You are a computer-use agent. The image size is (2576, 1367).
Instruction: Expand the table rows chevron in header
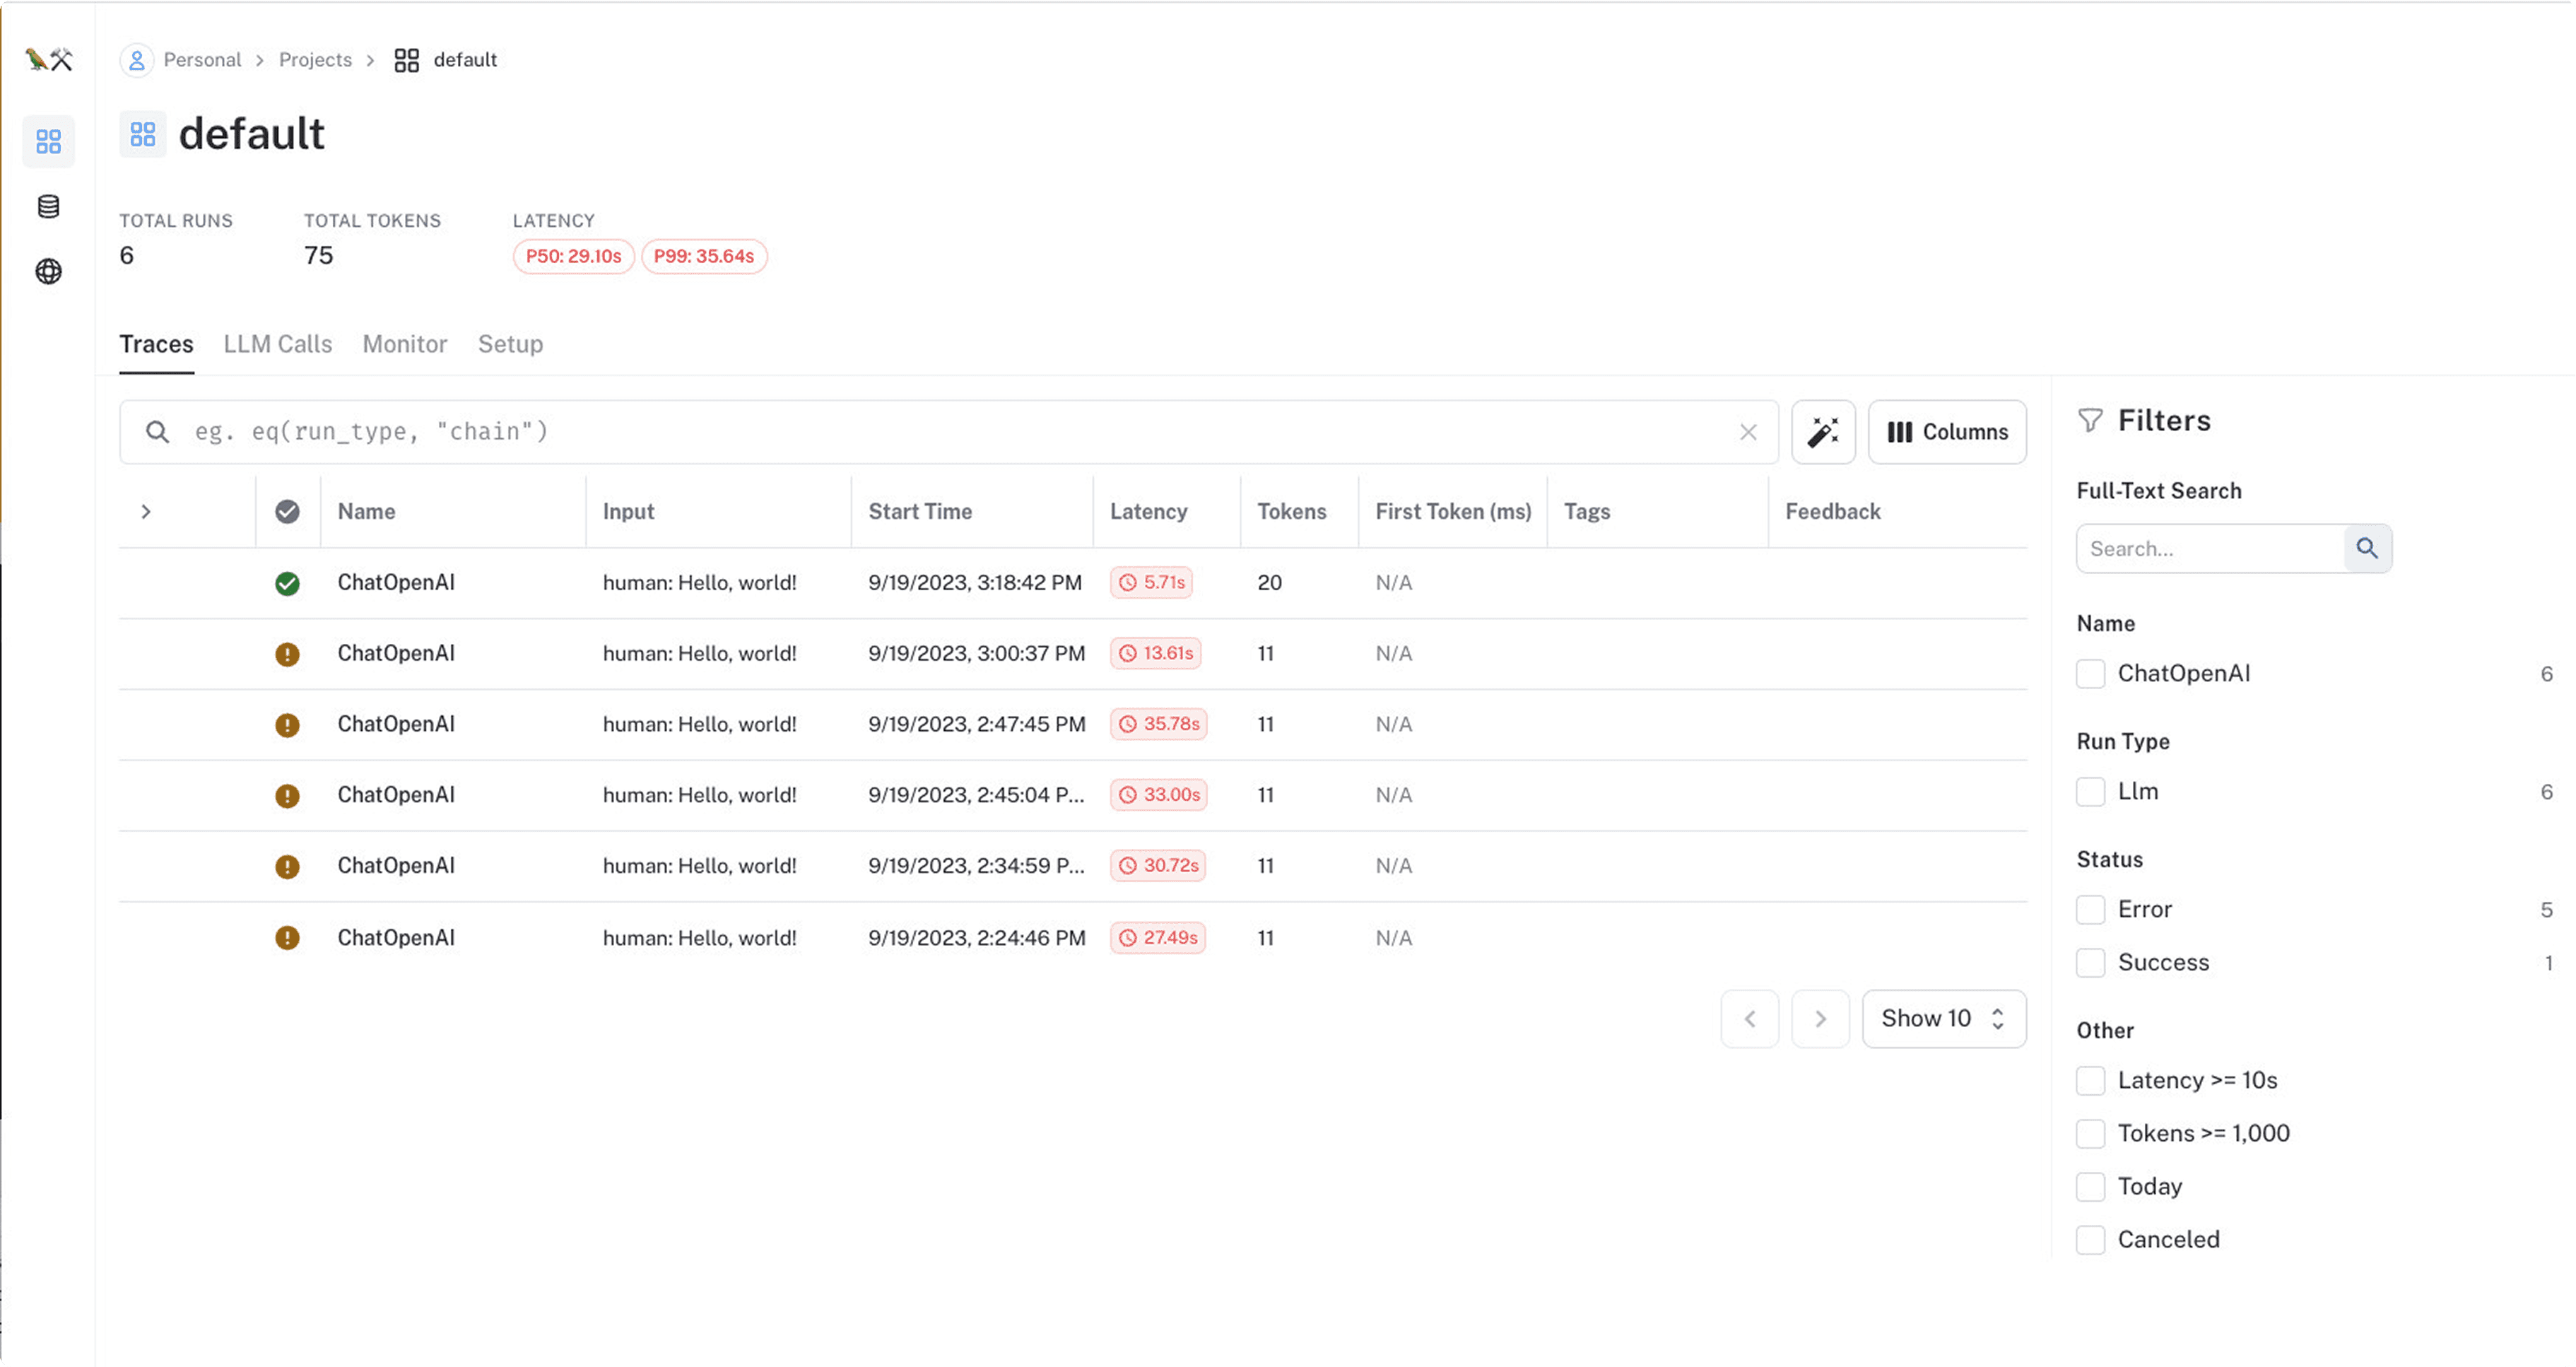pyautogui.click(x=146, y=512)
